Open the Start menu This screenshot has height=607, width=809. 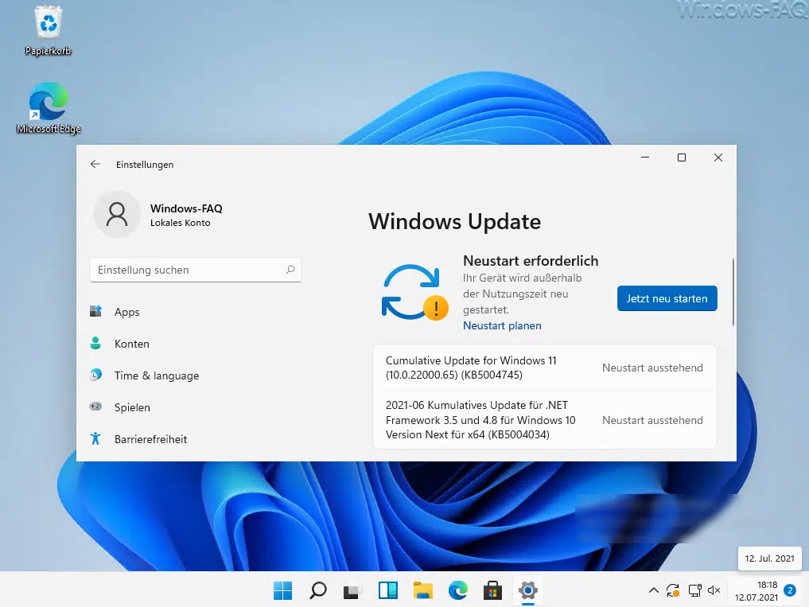click(x=282, y=590)
